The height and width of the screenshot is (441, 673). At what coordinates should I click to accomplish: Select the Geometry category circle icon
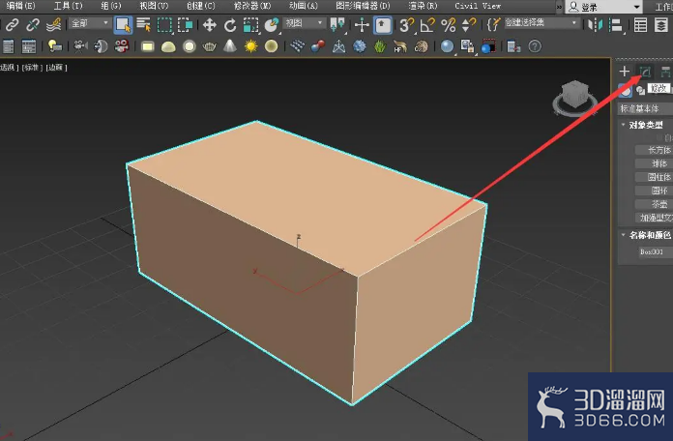coord(625,90)
